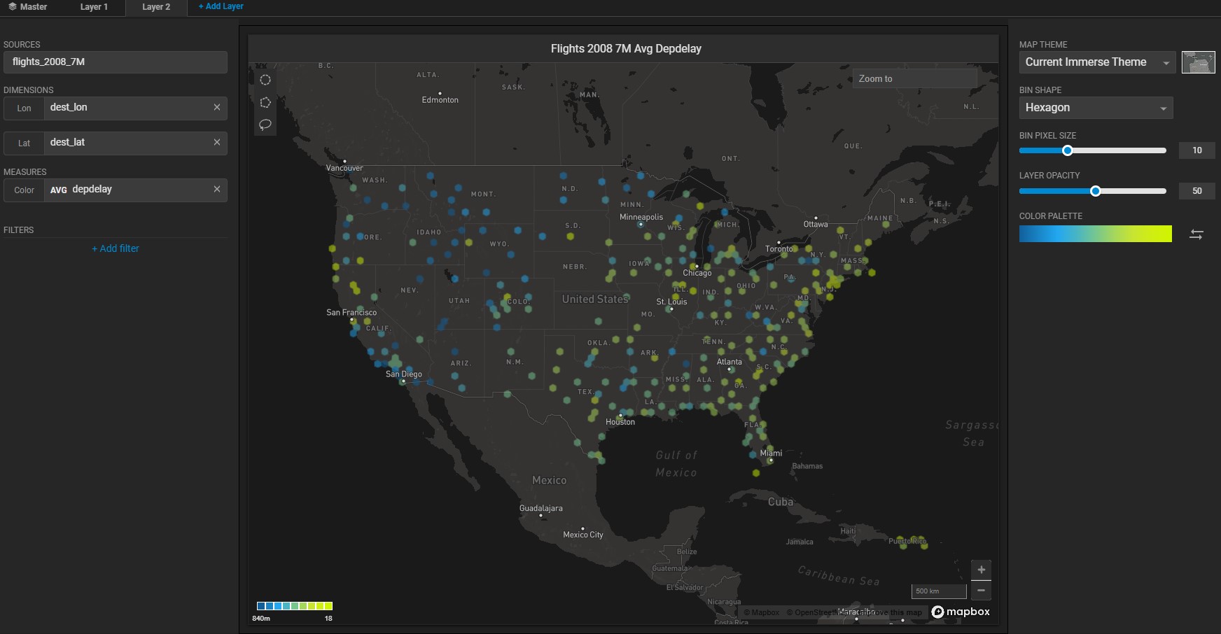The width and height of the screenshot is (1221, 634).
Task: Select the lasso selection tool on map
Action: pyautogui.click(x=265, y=125)
